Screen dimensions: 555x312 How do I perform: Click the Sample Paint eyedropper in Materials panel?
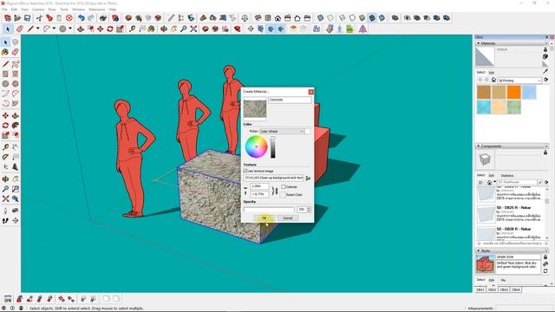tap(545, 71)
